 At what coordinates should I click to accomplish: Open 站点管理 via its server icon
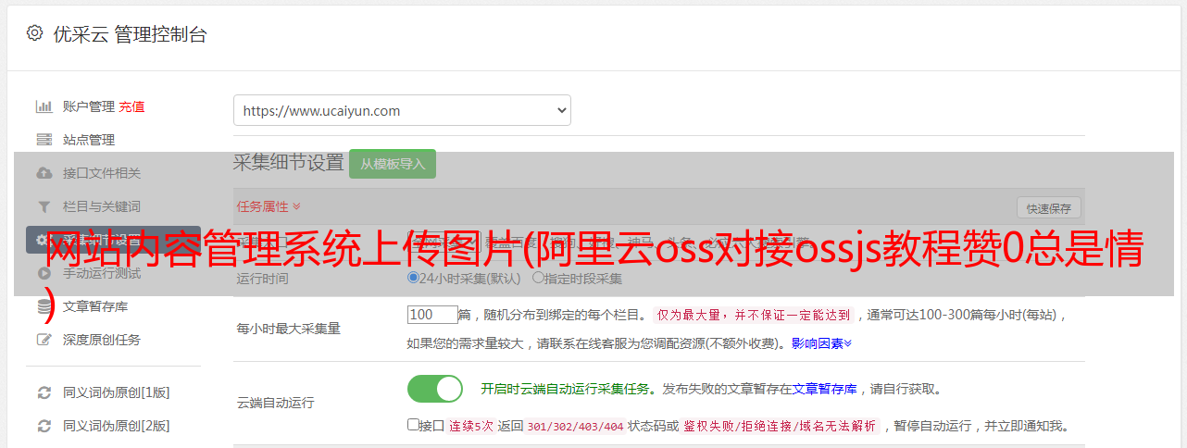(44, 140)
